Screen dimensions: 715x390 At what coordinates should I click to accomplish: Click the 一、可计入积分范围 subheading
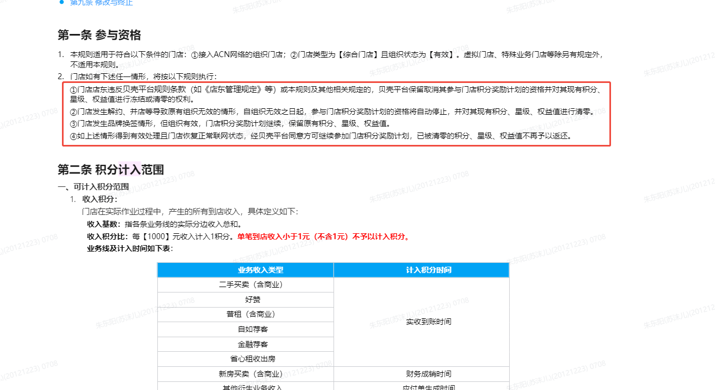point(93,187)
